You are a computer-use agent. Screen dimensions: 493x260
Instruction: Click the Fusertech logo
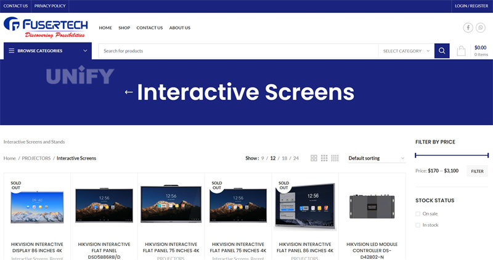46,27
